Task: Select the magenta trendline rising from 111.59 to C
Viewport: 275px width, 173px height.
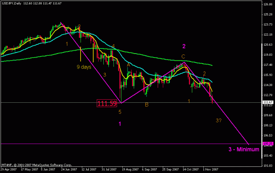Action: [x=153, y=83]
